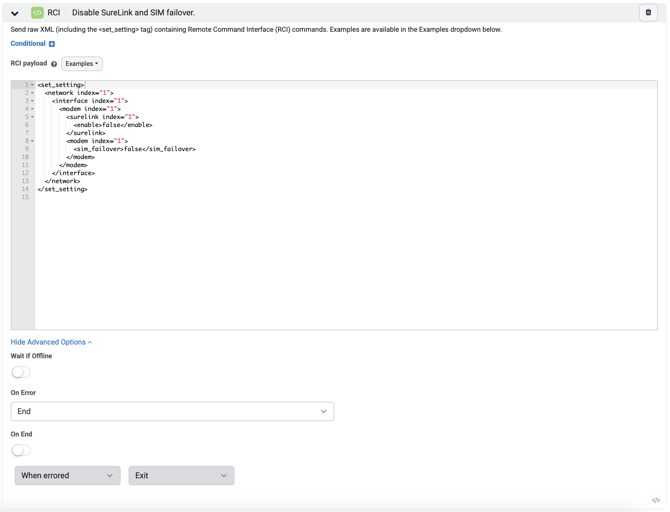670x512 pixels.
Task: Delete this step with the trash icon
Action: point(648,13)
